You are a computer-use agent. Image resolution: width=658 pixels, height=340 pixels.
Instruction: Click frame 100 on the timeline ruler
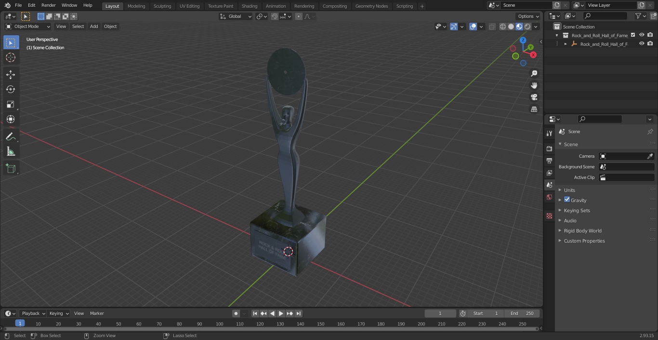pyautogui.click(x=220, y=324)
